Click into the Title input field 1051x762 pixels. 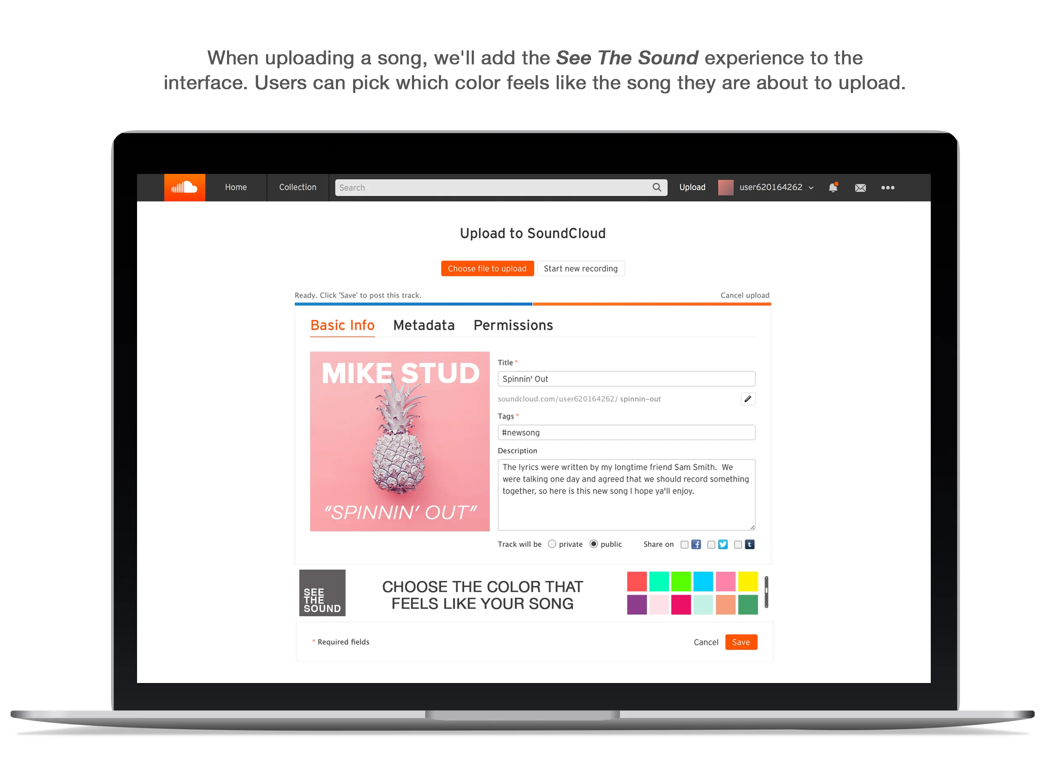click(x=626, y=378)
